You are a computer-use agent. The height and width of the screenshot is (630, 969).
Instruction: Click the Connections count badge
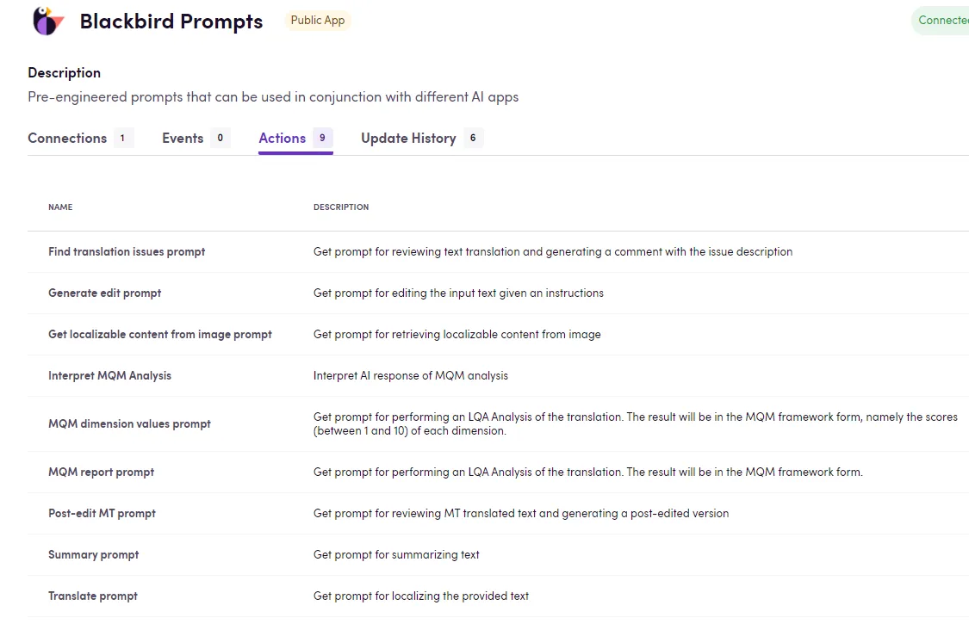click(x=122, y=137)
